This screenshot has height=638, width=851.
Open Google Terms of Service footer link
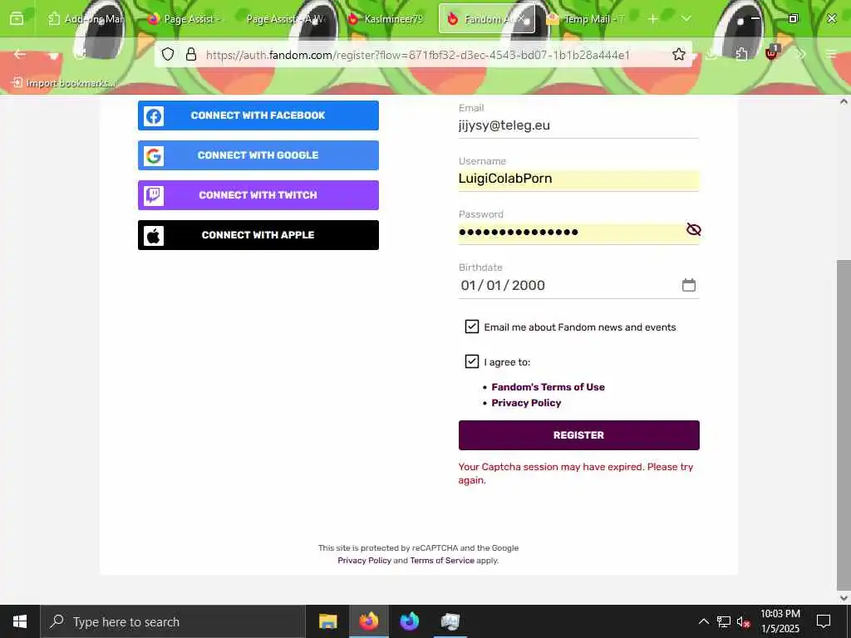442,561
